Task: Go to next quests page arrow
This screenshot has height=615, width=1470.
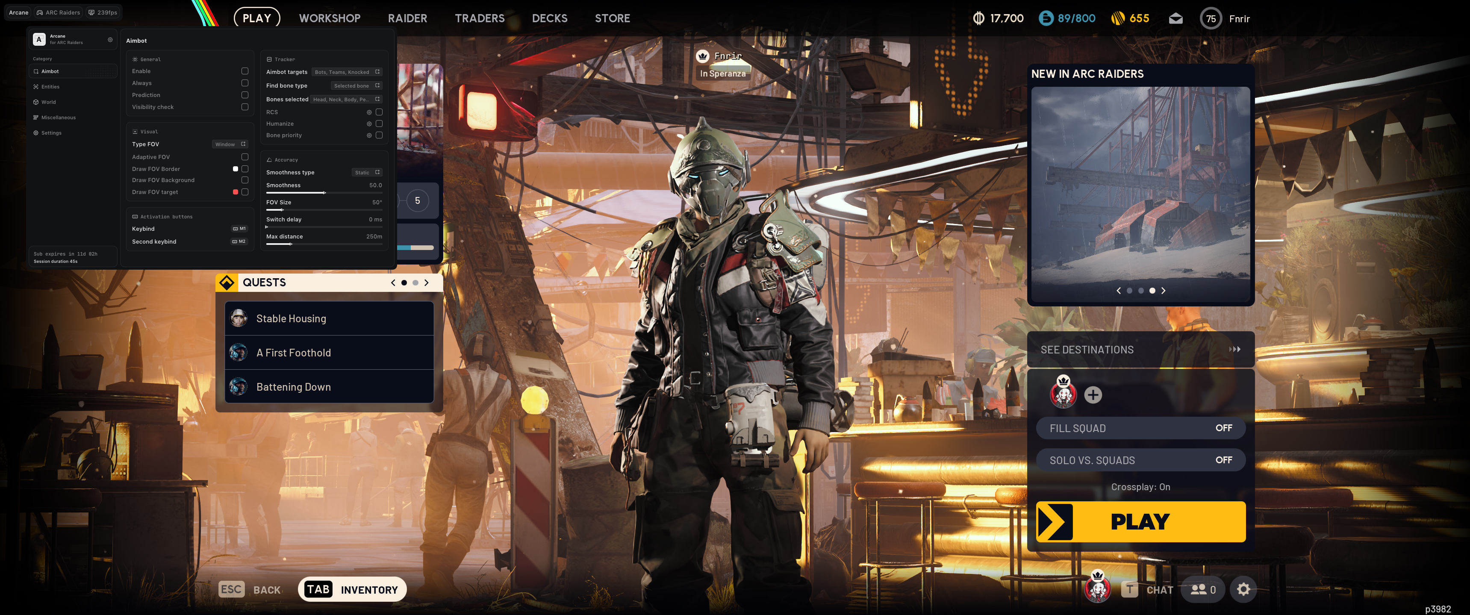Action: (426, 282)
